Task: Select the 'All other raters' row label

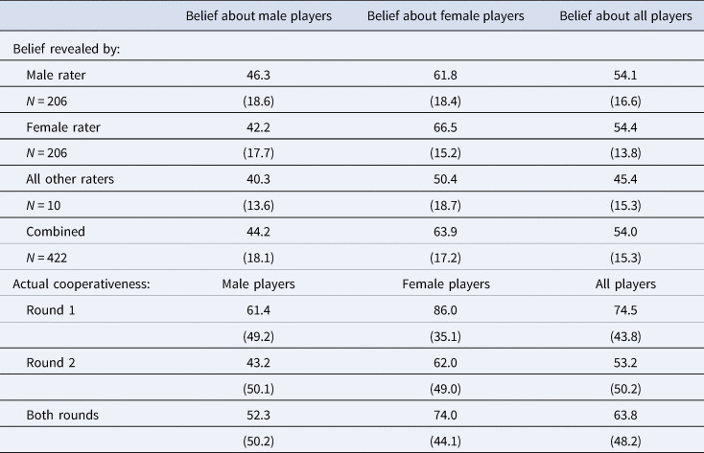Action: coord(70,179)
